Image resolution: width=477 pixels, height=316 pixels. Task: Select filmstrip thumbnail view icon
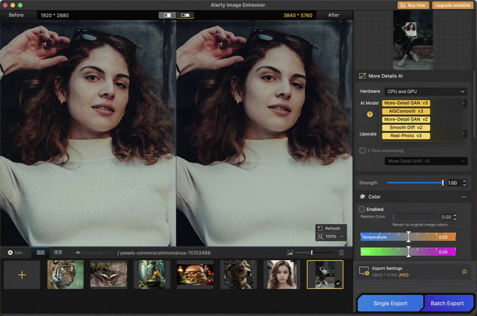click(x=58, y=253)
